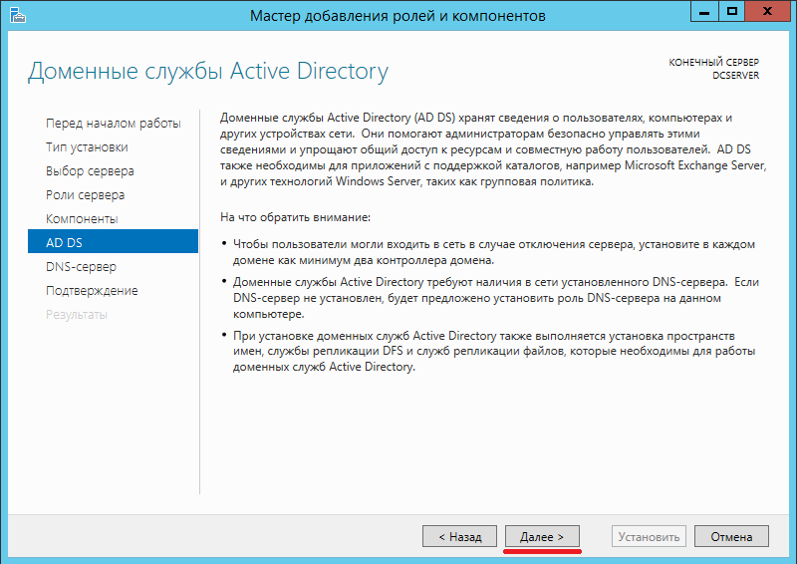Go to the 'Перед началом работы' step
The height and width of the screenshot is (564, 797).
click(114, 124)
